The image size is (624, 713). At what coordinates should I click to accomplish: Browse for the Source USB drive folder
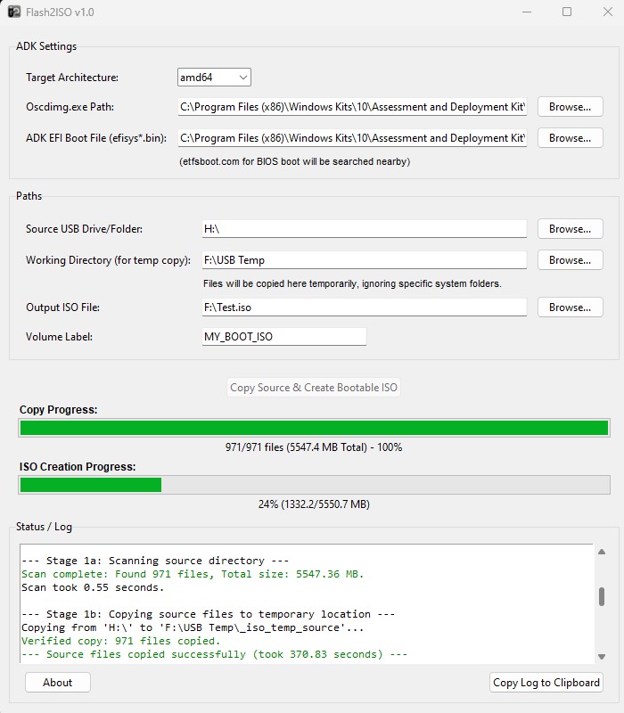pyautogui.click(x=570, y=229)
